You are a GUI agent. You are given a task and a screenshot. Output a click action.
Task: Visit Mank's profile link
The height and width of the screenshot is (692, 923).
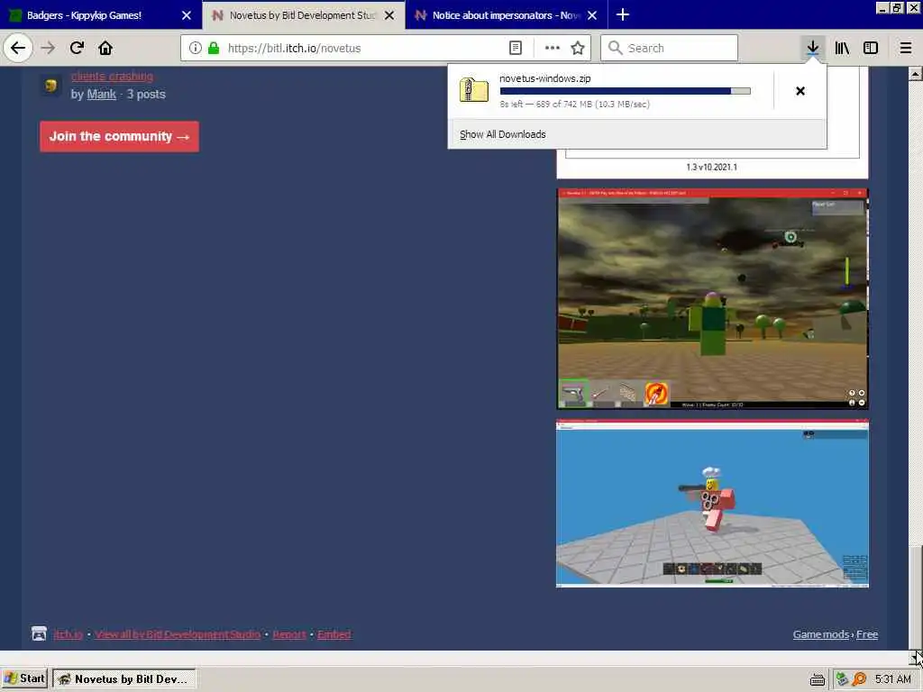101,94
